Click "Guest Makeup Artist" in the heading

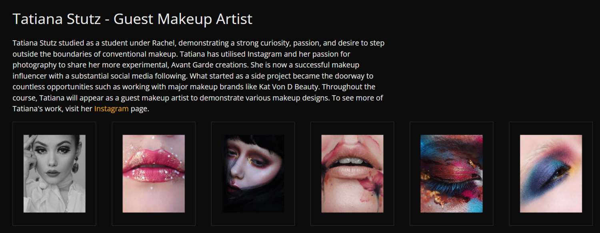pos(183,19)
